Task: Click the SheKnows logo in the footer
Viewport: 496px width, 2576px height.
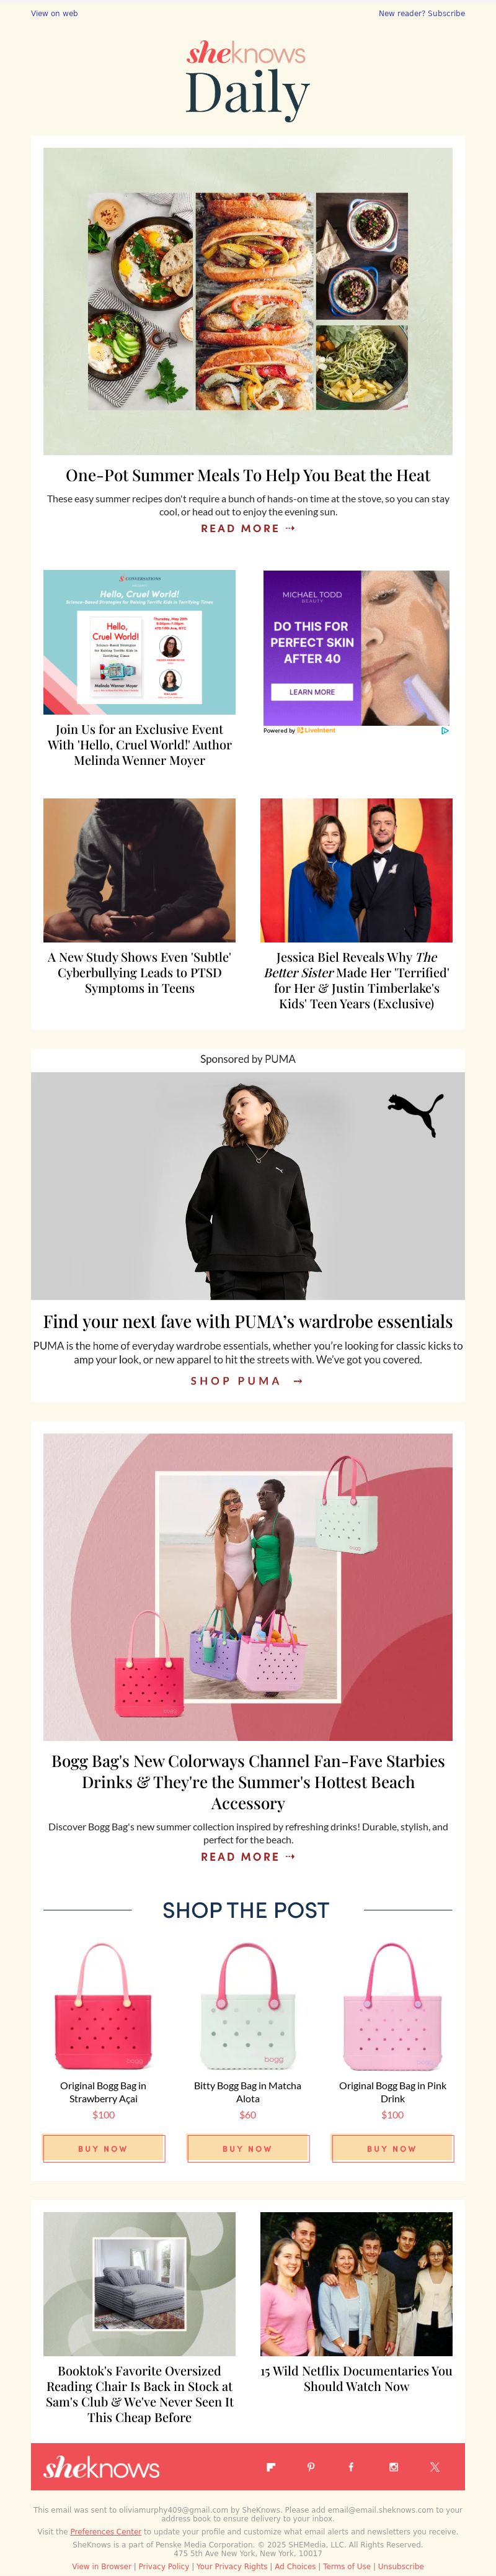Action: [x=101, y=2467]
